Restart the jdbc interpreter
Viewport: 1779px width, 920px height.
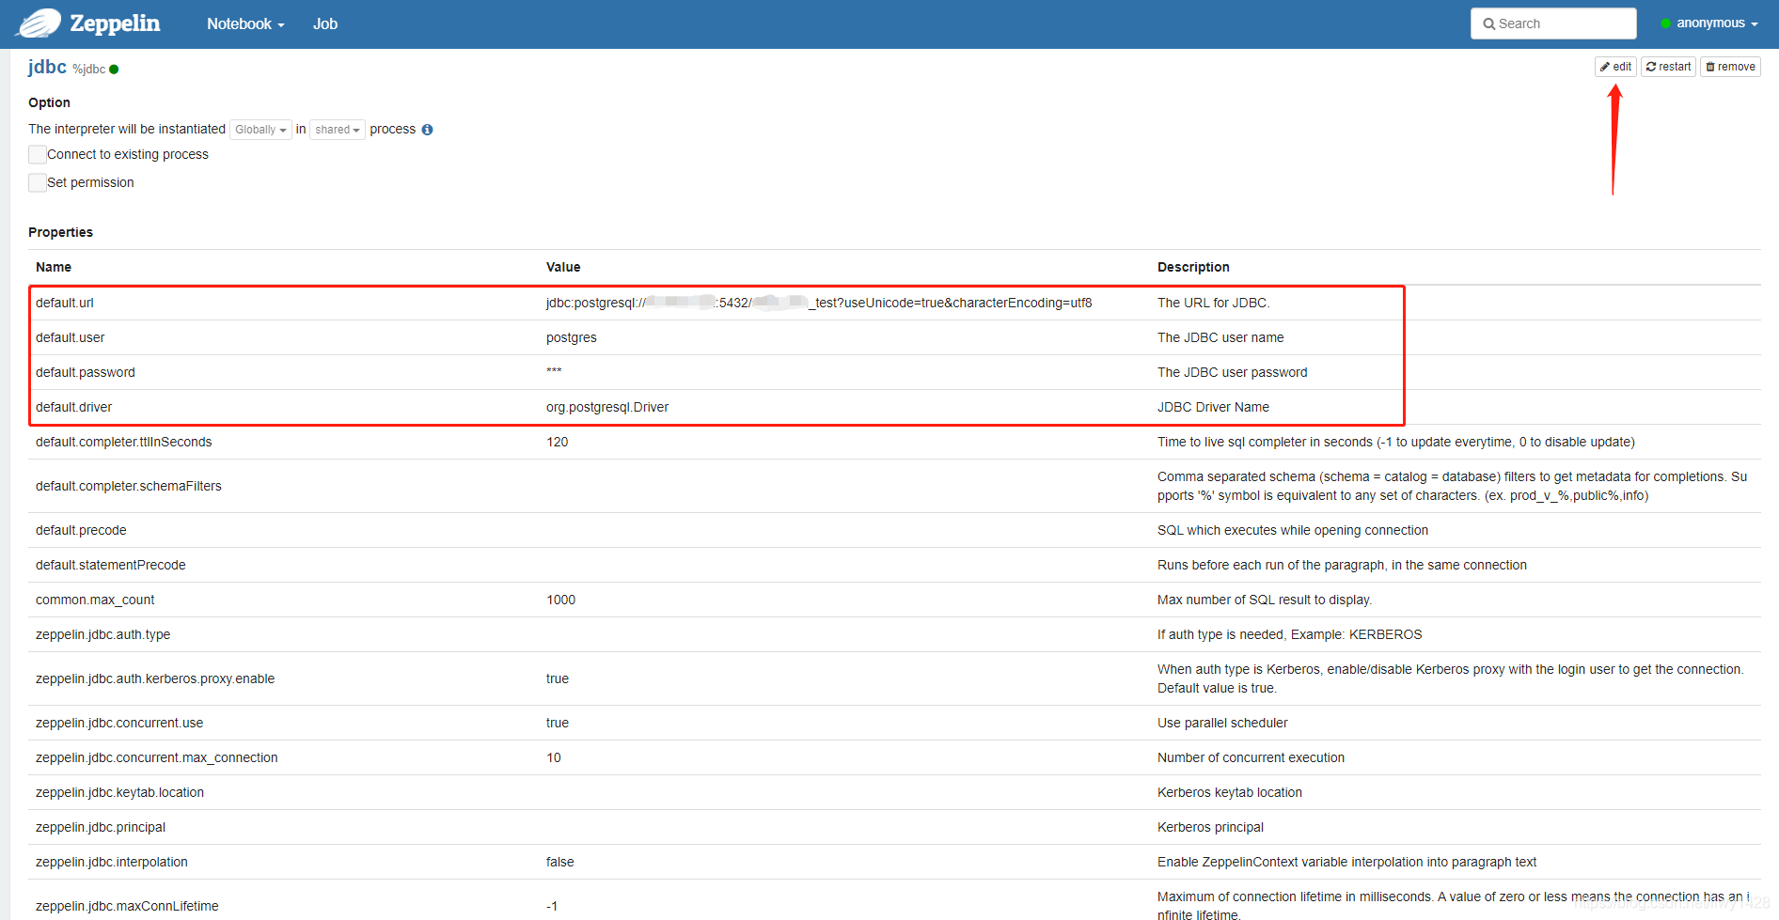(1668, 67)
